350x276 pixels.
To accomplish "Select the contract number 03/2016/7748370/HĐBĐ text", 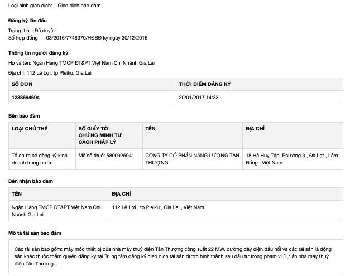I will (x=77, y=38).
